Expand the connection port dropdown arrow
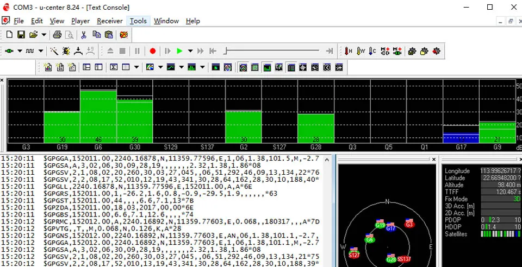The width and height of the screenshot is (522, 267). pyautogui.click(x=20, y=51)
